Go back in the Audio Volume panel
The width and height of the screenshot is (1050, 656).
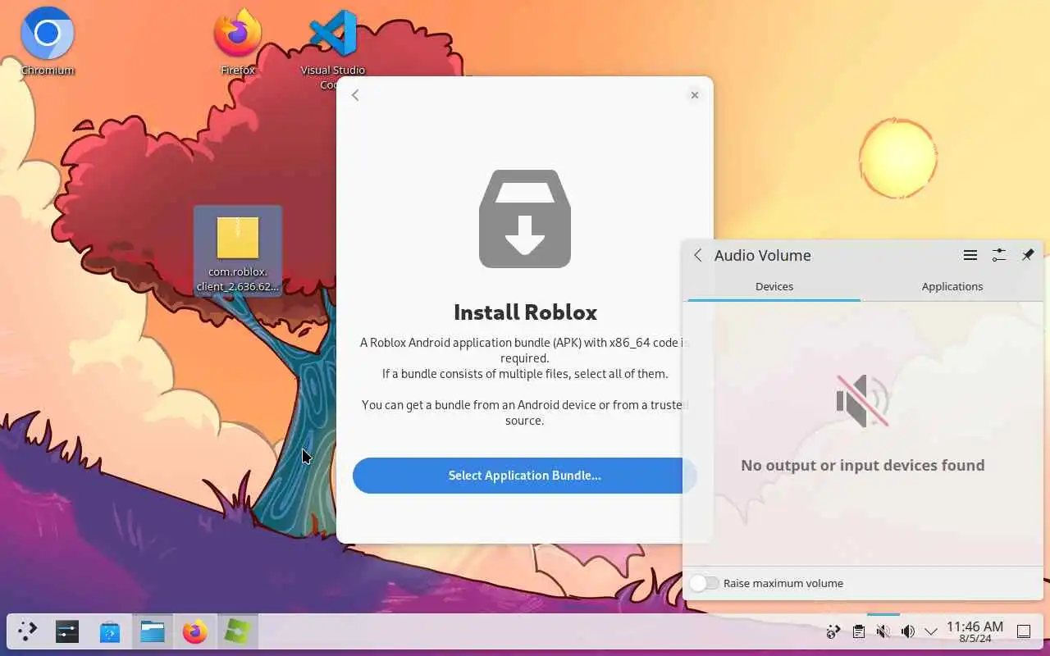click(698, 255)
